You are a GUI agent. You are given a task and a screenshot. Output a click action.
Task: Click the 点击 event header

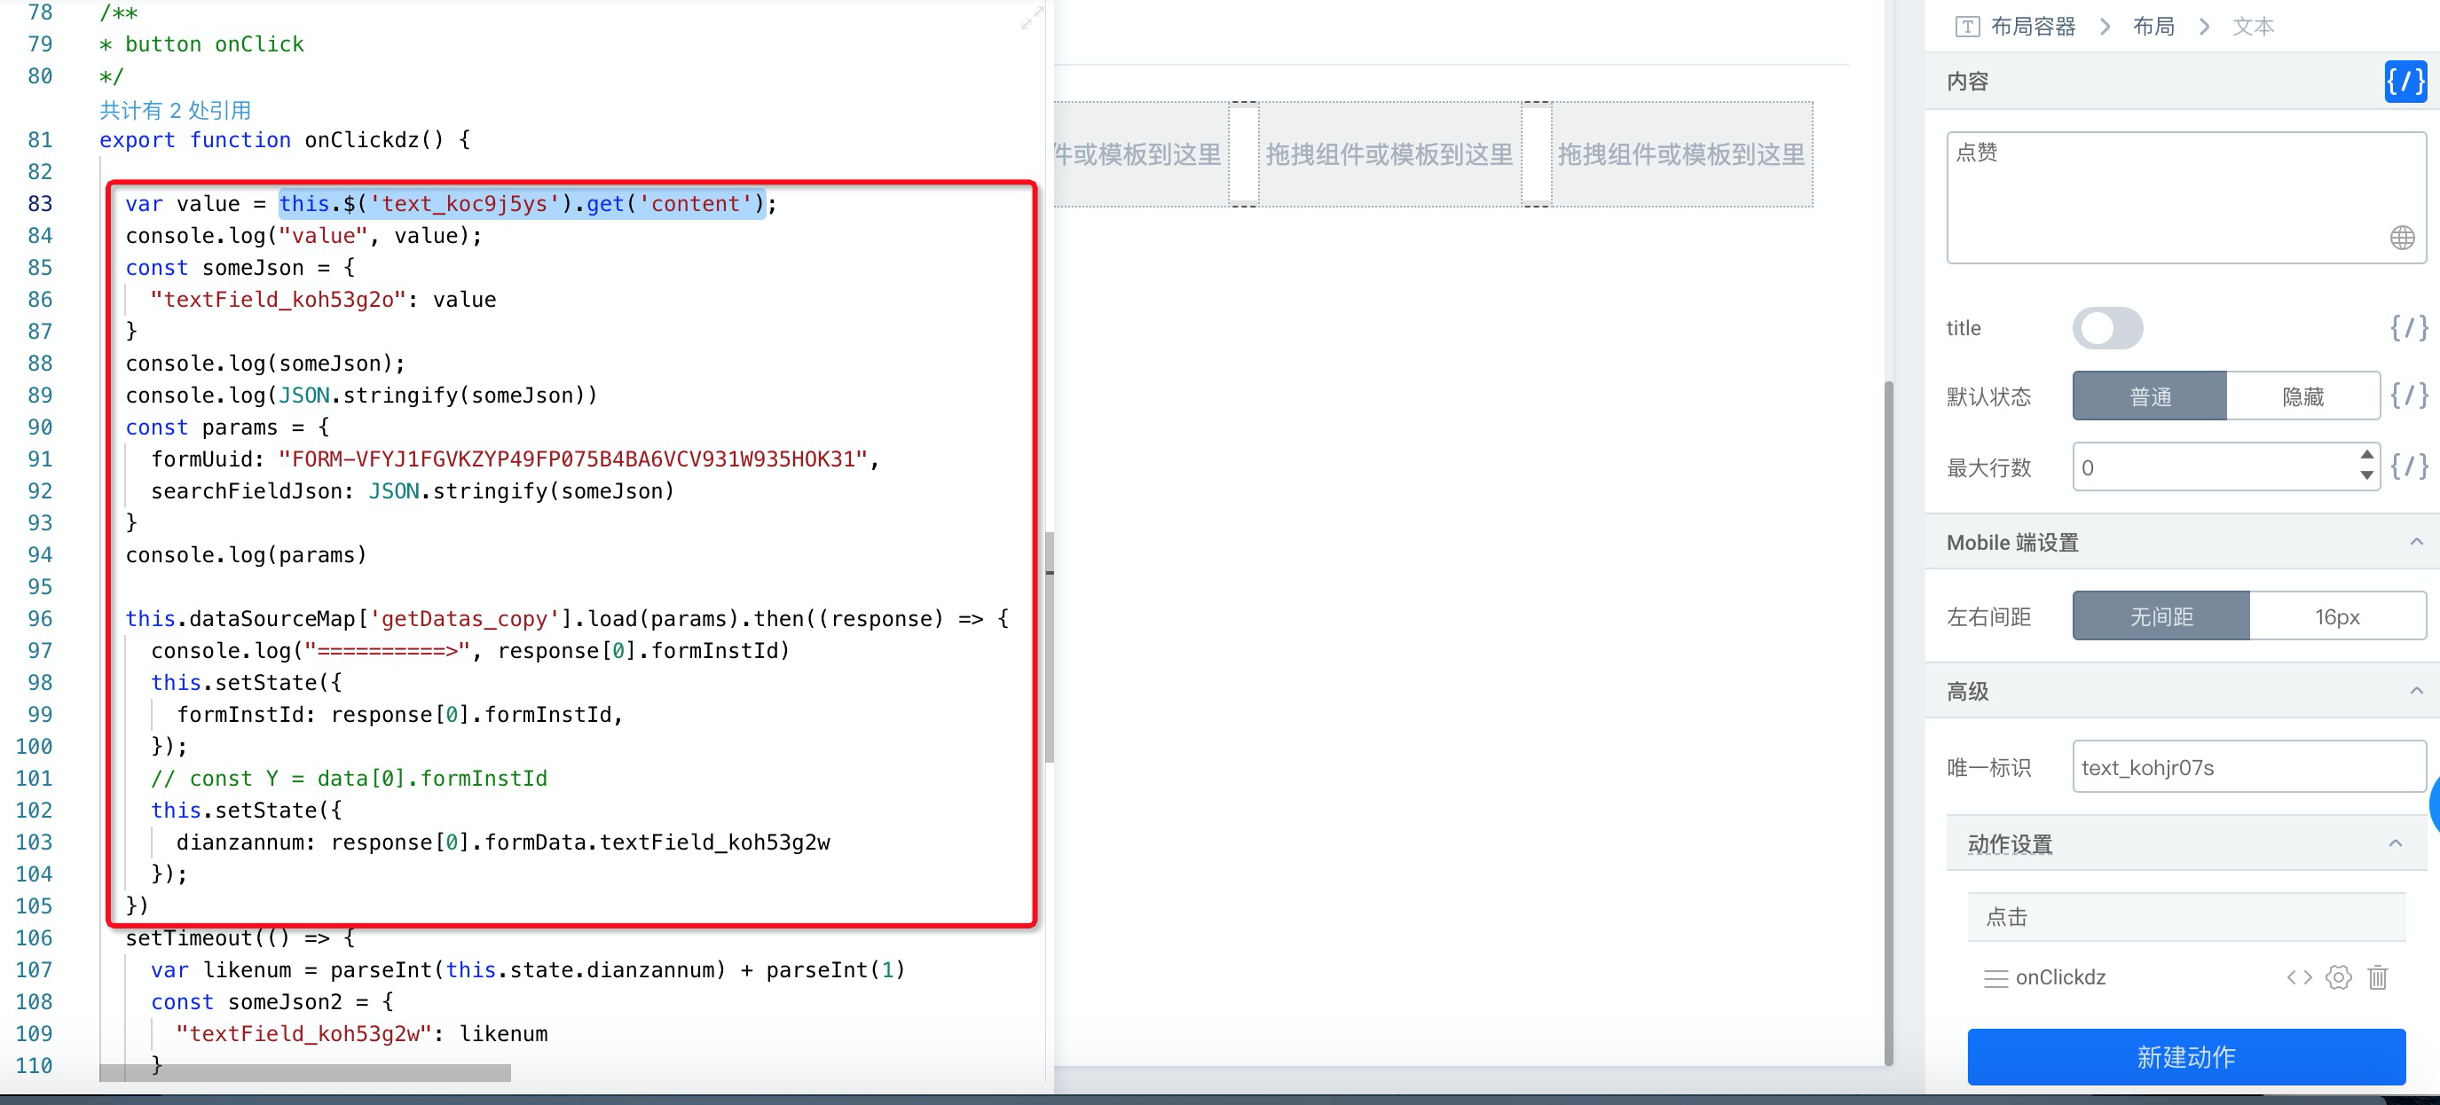(2186, 917)
